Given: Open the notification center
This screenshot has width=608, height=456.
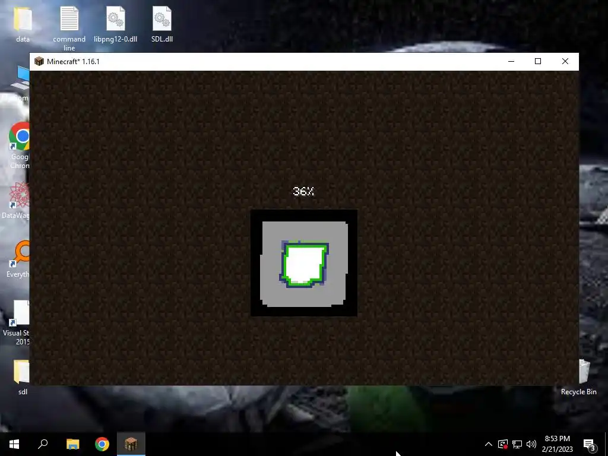Looking at the screenshot, I should tap(590, 444).
